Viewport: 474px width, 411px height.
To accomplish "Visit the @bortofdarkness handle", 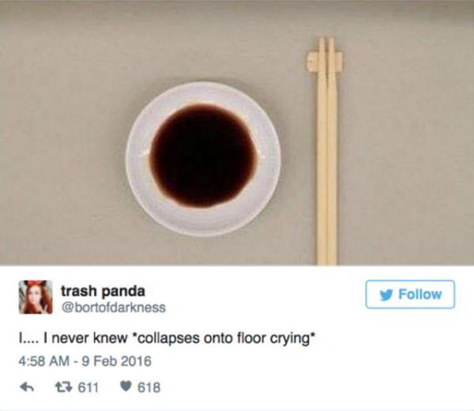I will tap(113, 307).
